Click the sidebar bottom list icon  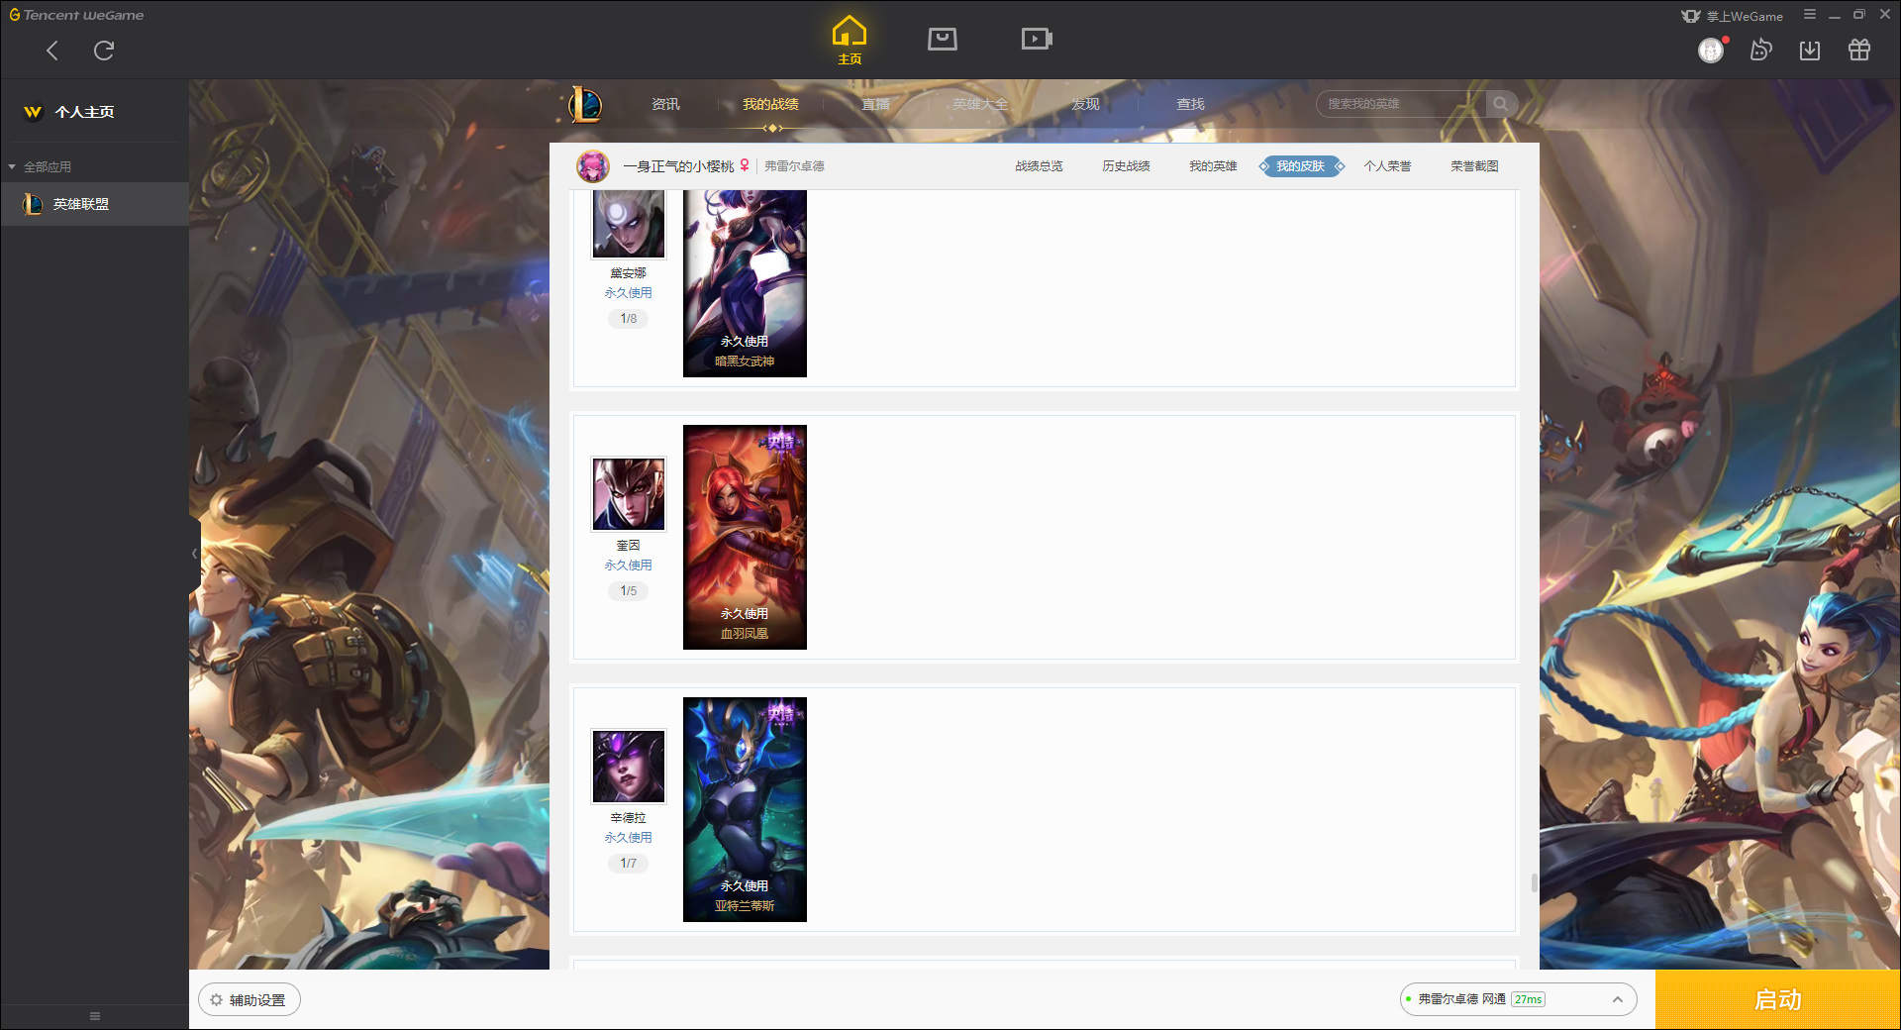[x=95, y=1016]
